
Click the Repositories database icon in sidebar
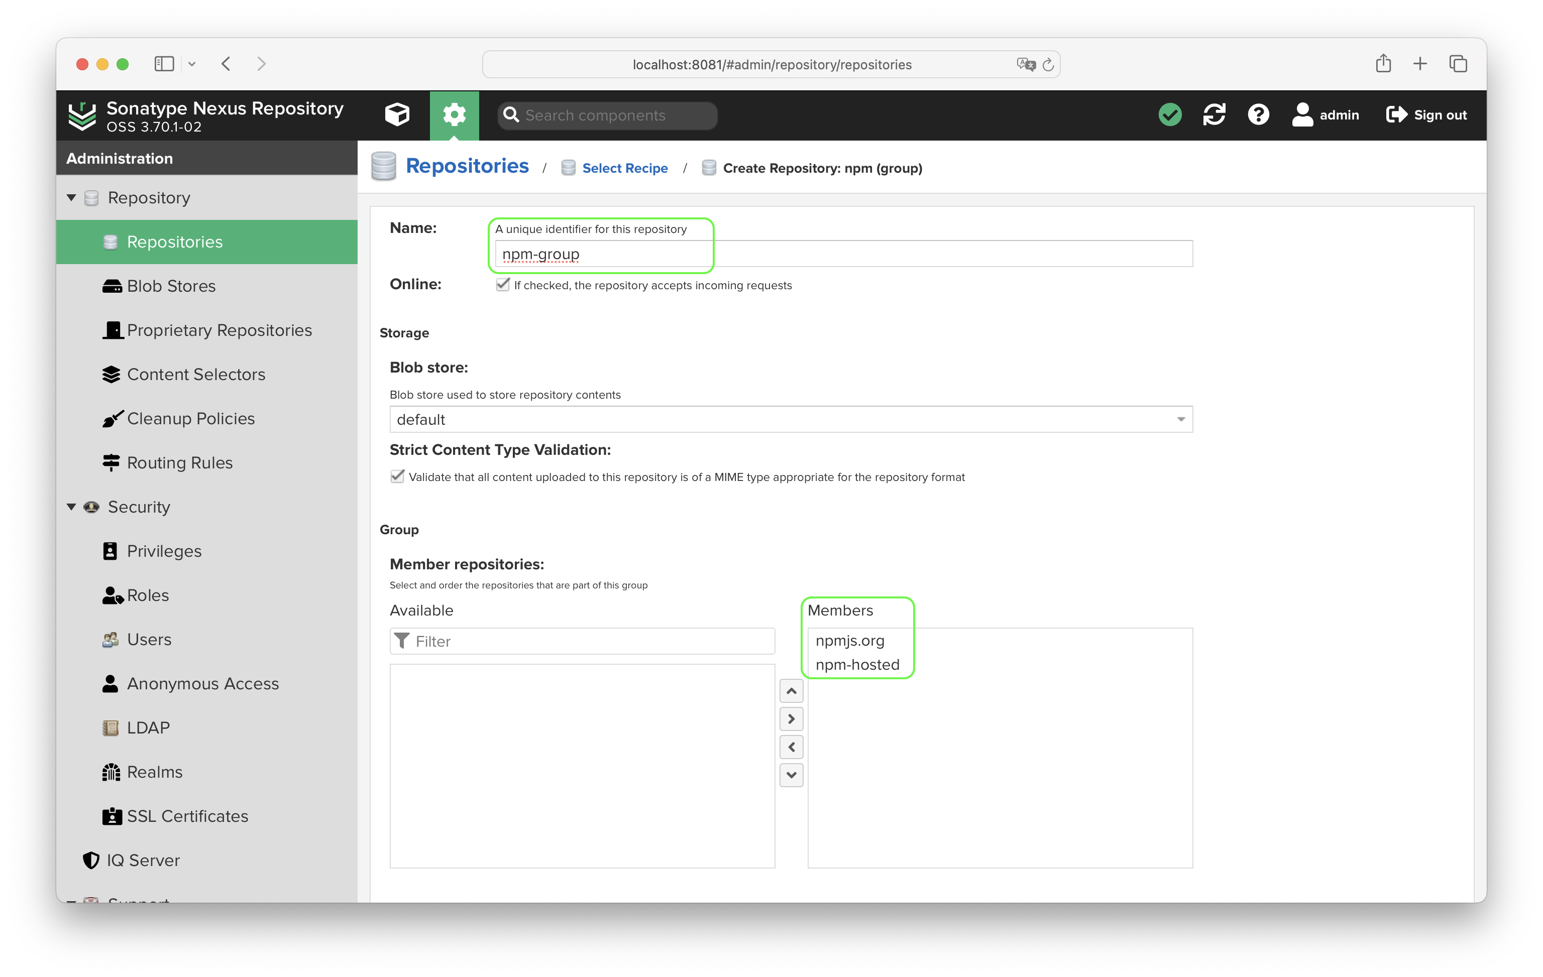[110, 240]
